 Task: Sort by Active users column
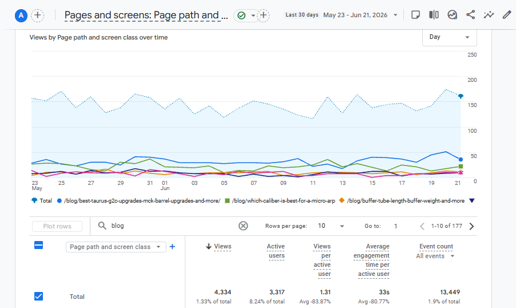[276, 251]
